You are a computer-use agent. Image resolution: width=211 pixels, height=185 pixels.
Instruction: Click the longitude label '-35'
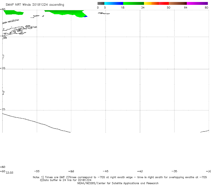[x=175, y=171]
